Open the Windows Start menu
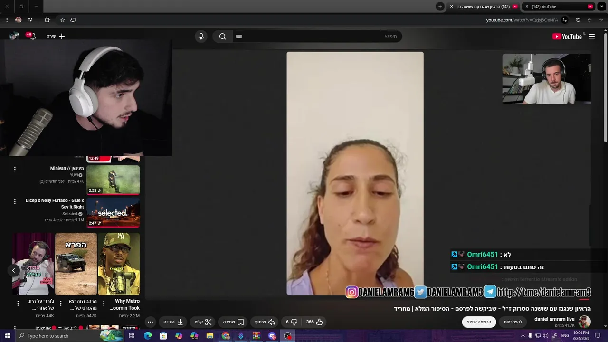 (7, 336)
